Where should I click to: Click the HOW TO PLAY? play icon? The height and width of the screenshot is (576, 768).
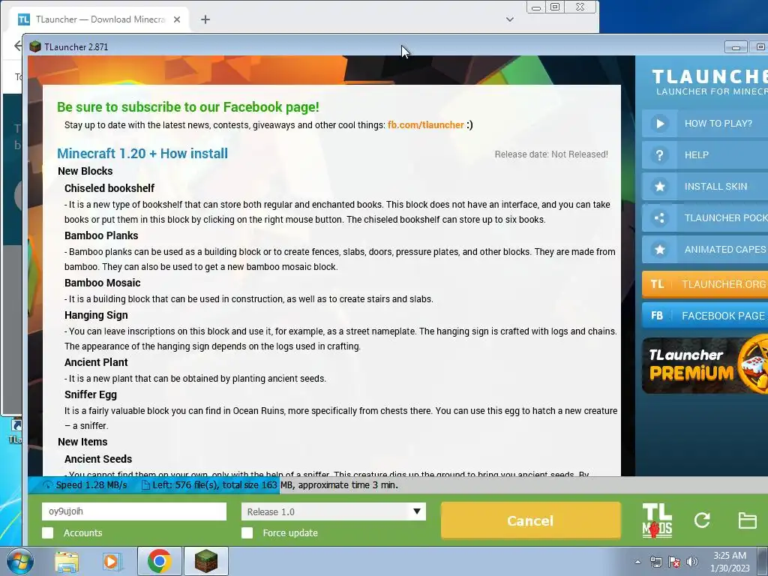(660, 124)
